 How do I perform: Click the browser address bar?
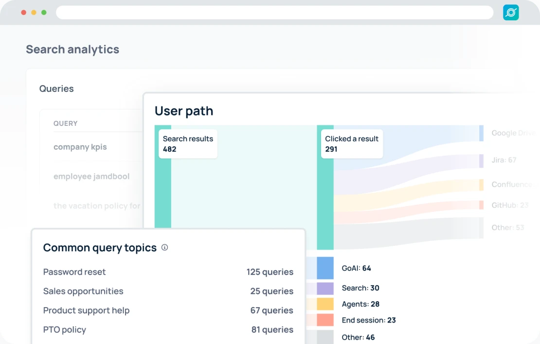[x=275, y=12]
